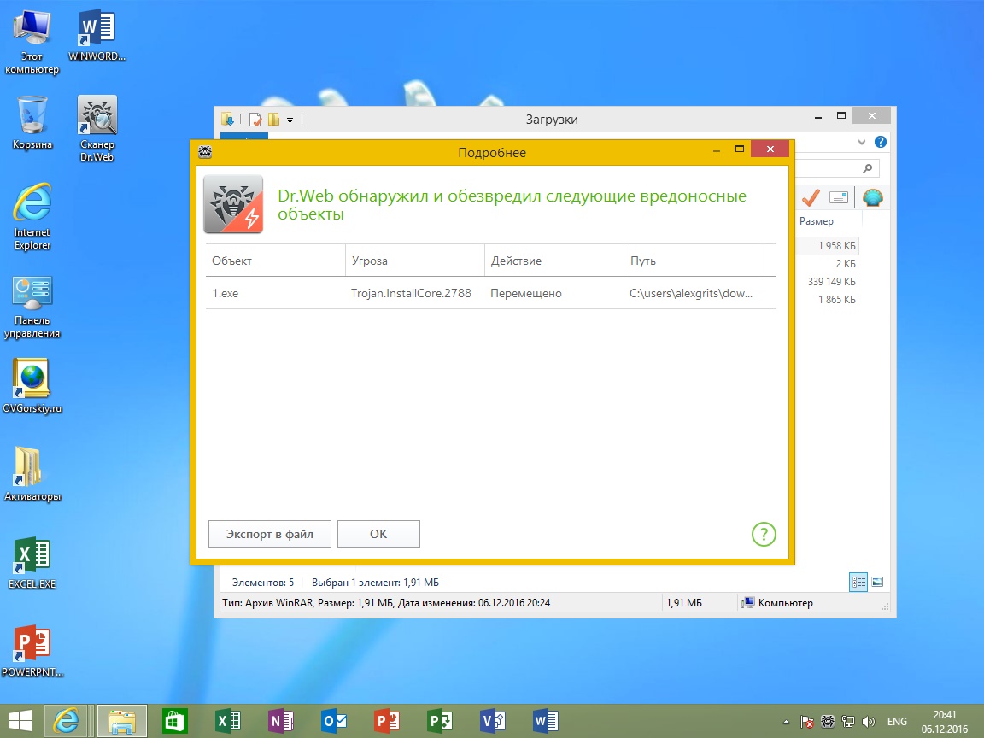
Task: Launch OneNote from the taskbar
Action: point(281,721)
